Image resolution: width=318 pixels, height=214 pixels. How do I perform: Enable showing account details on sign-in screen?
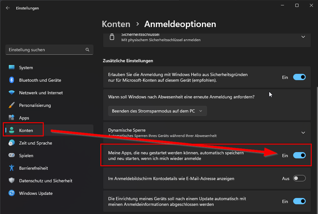pos(299,178)
